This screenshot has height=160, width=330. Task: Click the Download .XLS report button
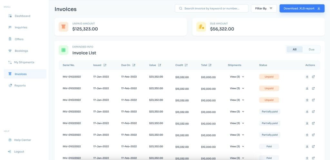[x=302, y=8]
